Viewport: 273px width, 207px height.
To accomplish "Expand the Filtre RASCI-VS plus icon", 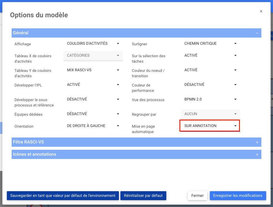I will pos(257,142).
